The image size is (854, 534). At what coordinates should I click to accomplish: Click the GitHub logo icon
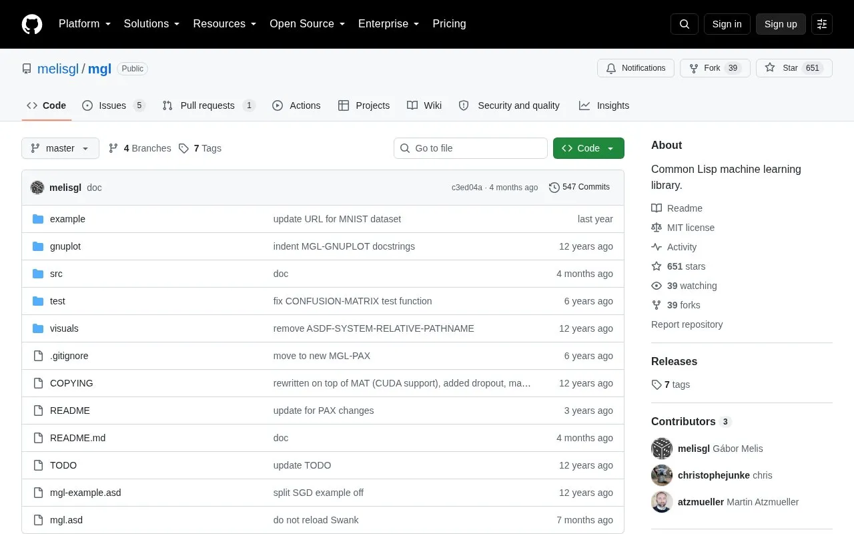pos(32,24)
